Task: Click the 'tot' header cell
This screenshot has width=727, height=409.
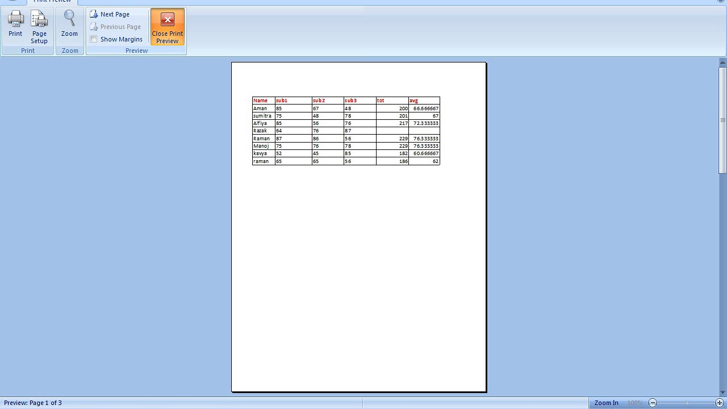Action: coord(392,101)
